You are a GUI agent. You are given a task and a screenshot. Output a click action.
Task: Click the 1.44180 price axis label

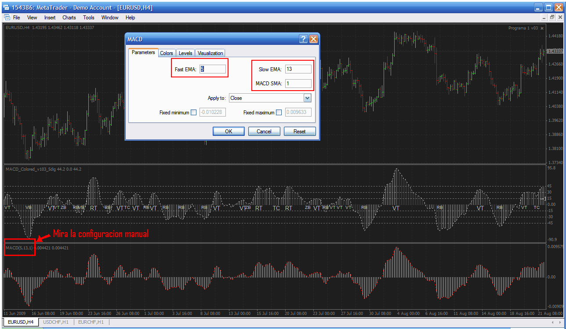click(555, 36)
